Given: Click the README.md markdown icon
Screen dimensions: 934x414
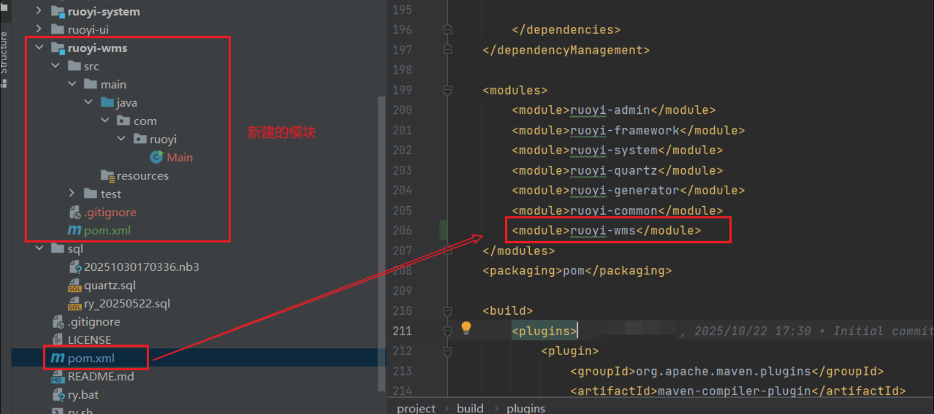Looking at the screenshot, I should pyautogui.click(x=57, y=377).
